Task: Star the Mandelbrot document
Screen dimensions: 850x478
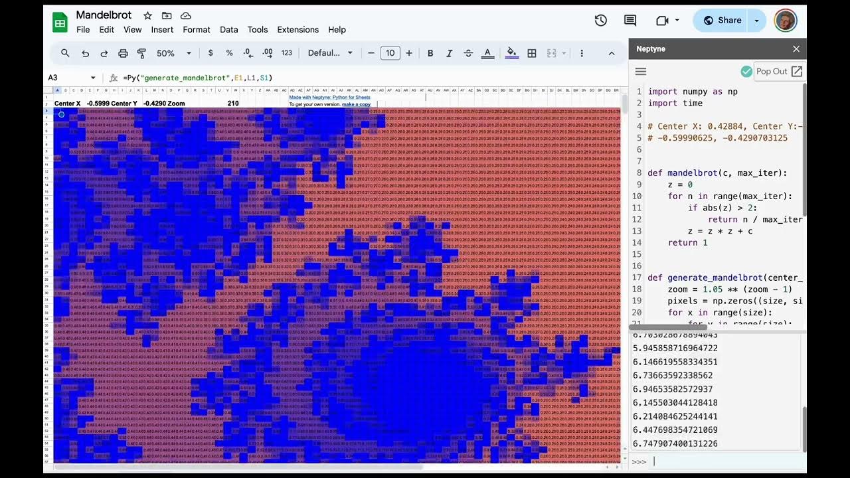Action: click(147, 15)
